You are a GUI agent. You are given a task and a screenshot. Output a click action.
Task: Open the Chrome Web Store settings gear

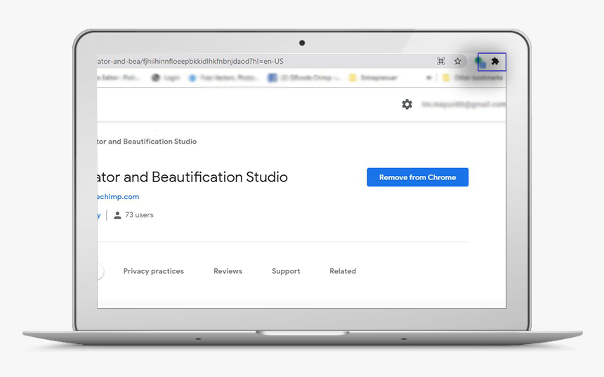click(407, 104)
